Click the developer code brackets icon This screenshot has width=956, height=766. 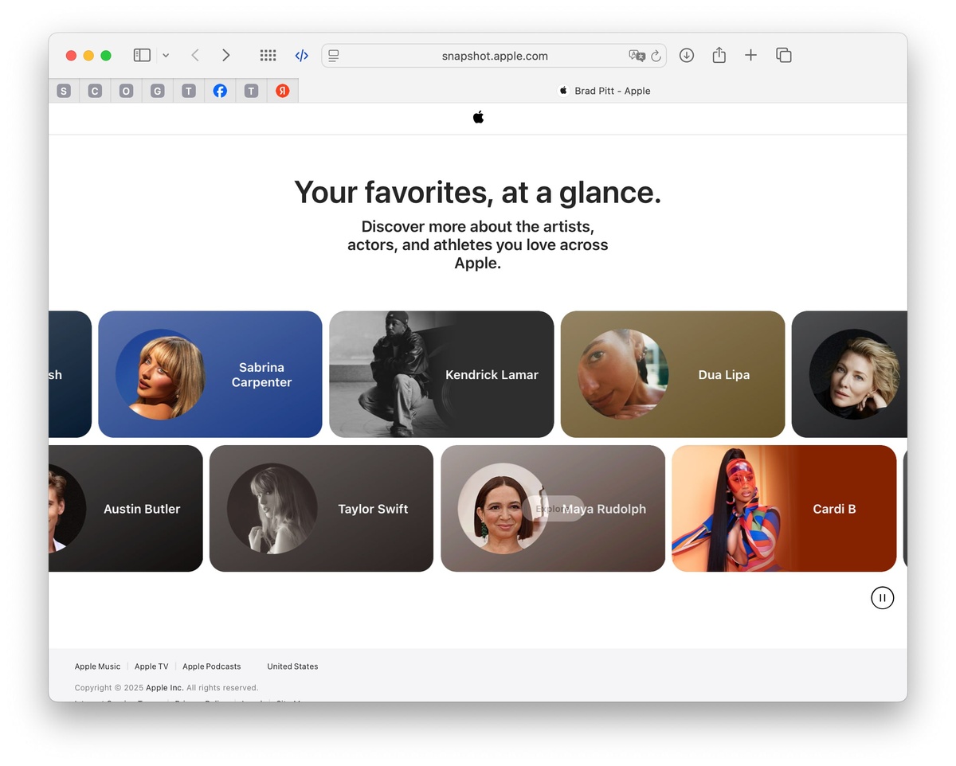coord(301,56)
